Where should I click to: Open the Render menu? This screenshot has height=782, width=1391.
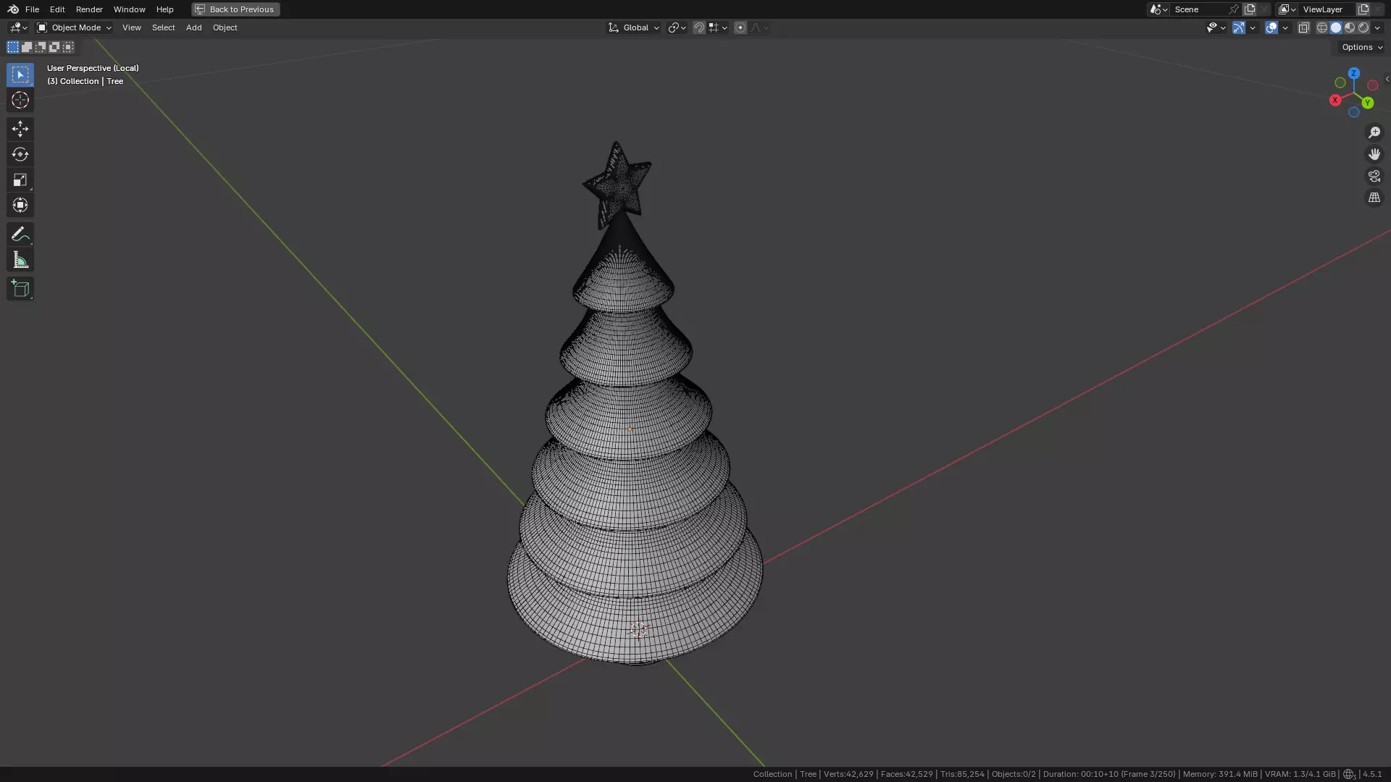89,9
